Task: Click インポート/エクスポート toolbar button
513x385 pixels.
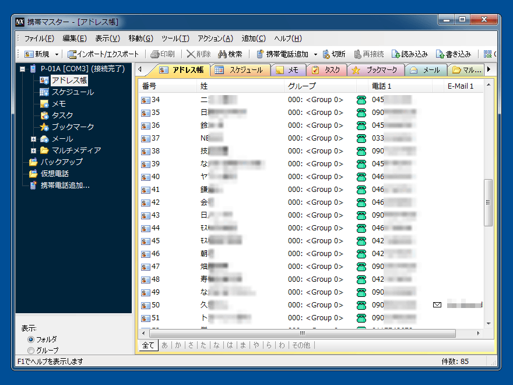Action: tap(103, 54)
